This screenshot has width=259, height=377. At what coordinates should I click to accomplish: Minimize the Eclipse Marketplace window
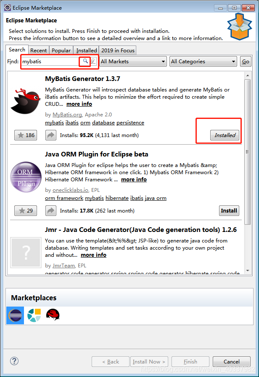coord(220,8)
